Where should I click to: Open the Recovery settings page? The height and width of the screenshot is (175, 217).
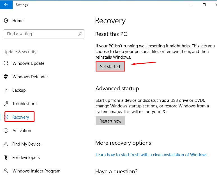pyautogui.click(x=20, y=117)
